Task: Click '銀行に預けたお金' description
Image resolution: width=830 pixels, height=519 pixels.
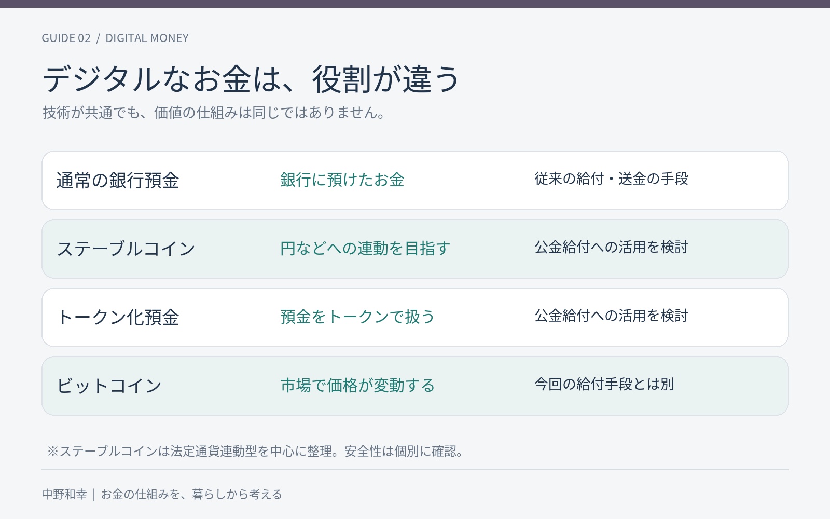Action: click(x=342, y=180)
